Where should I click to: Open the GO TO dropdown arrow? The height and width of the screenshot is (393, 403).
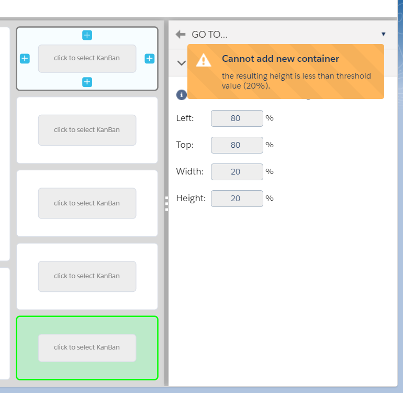coord(383,35)
